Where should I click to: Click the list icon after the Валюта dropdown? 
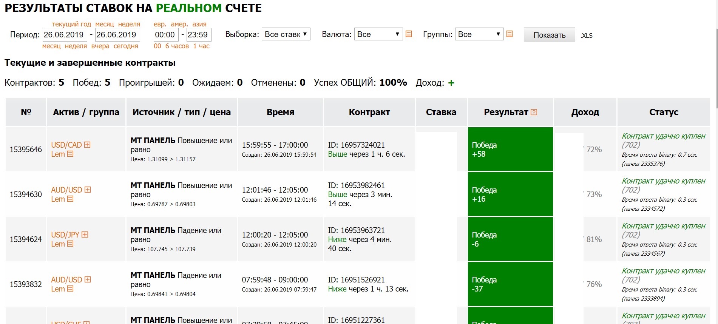click(409, 34)
